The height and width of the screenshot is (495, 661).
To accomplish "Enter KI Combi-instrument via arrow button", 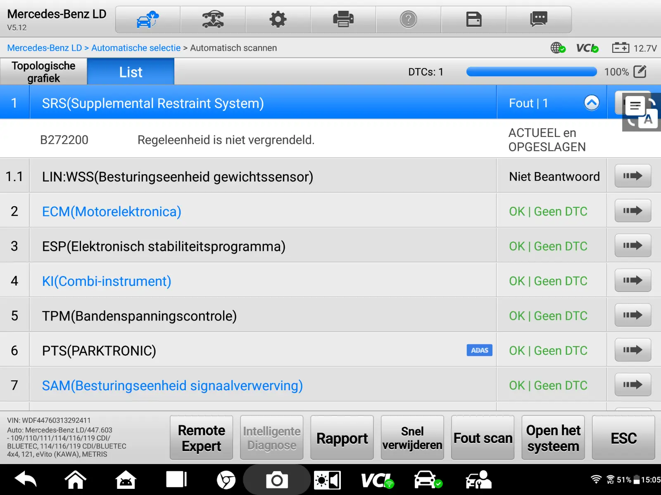I will click(x=633, y=280).
